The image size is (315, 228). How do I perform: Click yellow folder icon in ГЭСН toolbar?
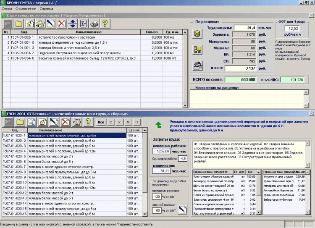pyautogui.click(x=20, y=122)
